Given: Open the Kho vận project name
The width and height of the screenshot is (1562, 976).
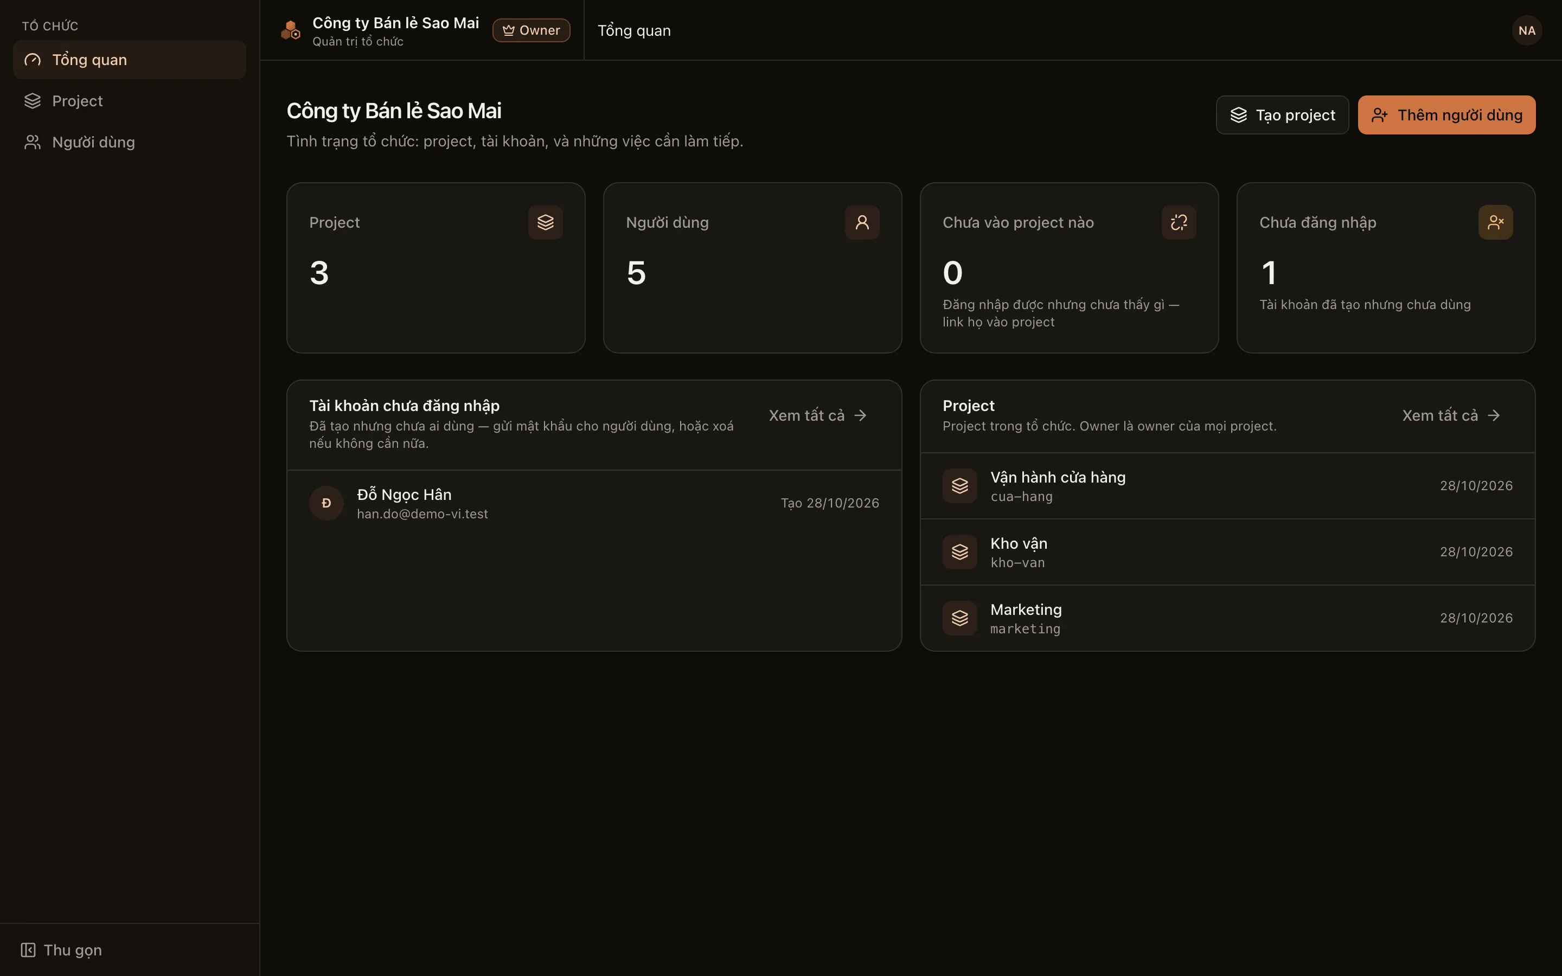Looking at the screenshot, I should [x=1019, y=543].
